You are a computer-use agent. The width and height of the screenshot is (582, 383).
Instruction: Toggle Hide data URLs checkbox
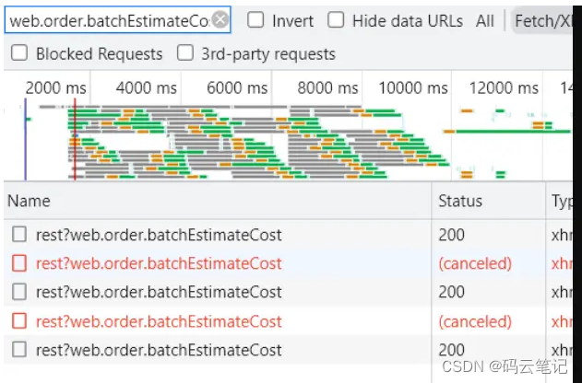pos(336,19)
